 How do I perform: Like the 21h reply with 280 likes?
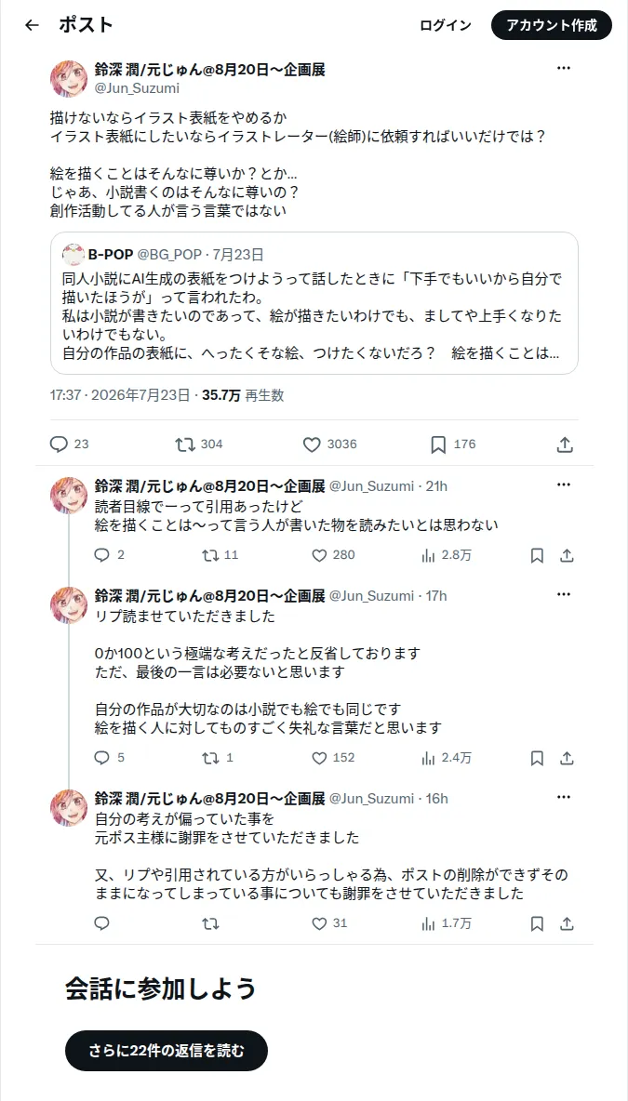point(320,555)
